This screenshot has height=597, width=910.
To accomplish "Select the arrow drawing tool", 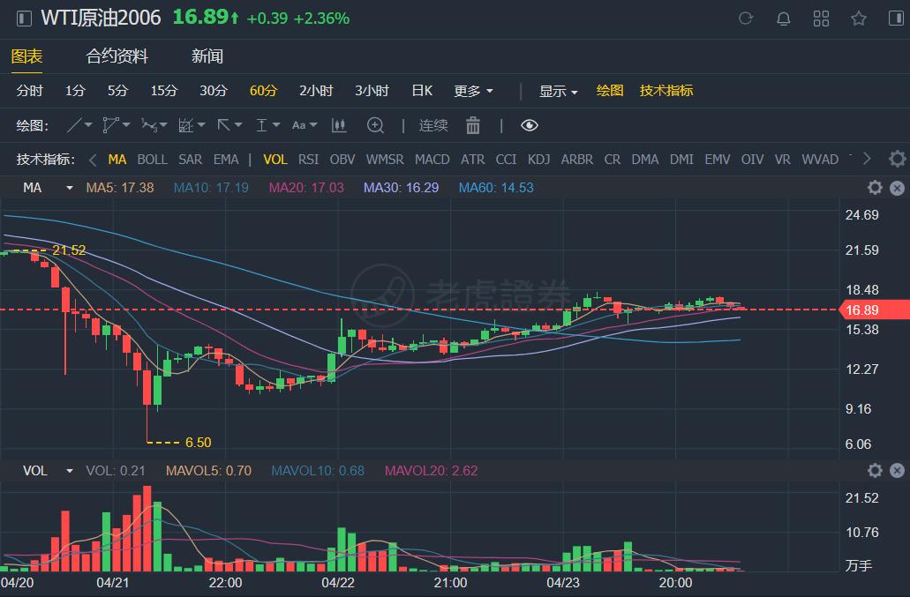I will point(225,125).
